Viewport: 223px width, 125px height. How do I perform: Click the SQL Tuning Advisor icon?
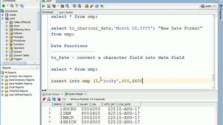(67, 6)
